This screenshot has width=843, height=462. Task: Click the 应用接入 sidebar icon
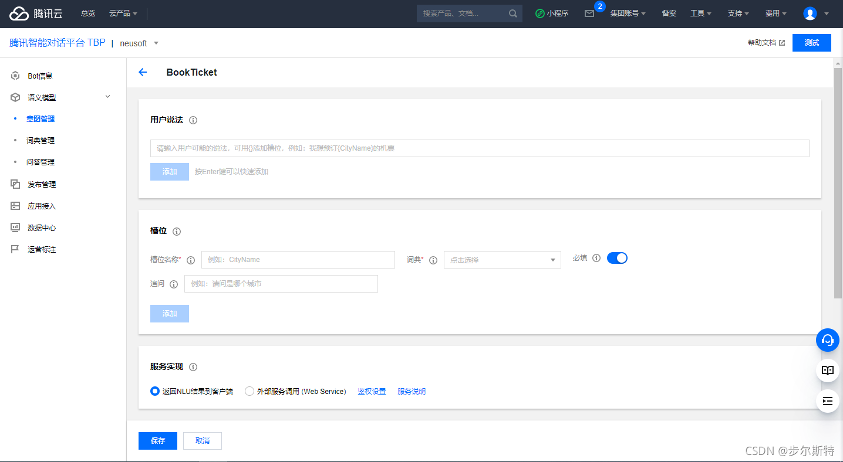pos(15,206)
